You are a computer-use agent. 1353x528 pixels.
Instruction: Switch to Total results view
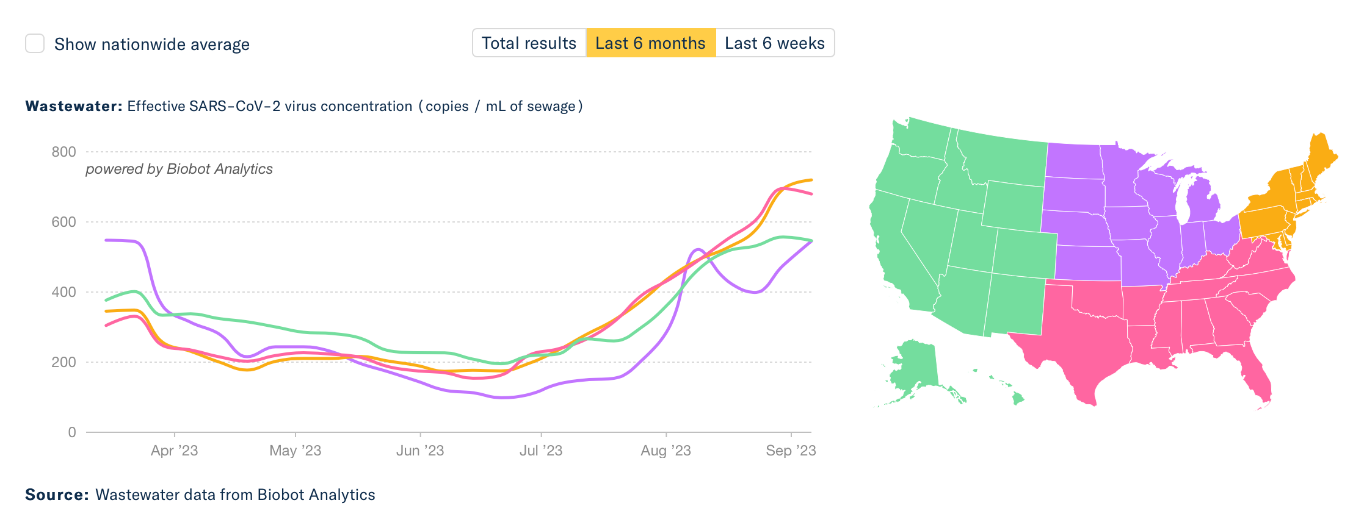click(x=529, y=43)
